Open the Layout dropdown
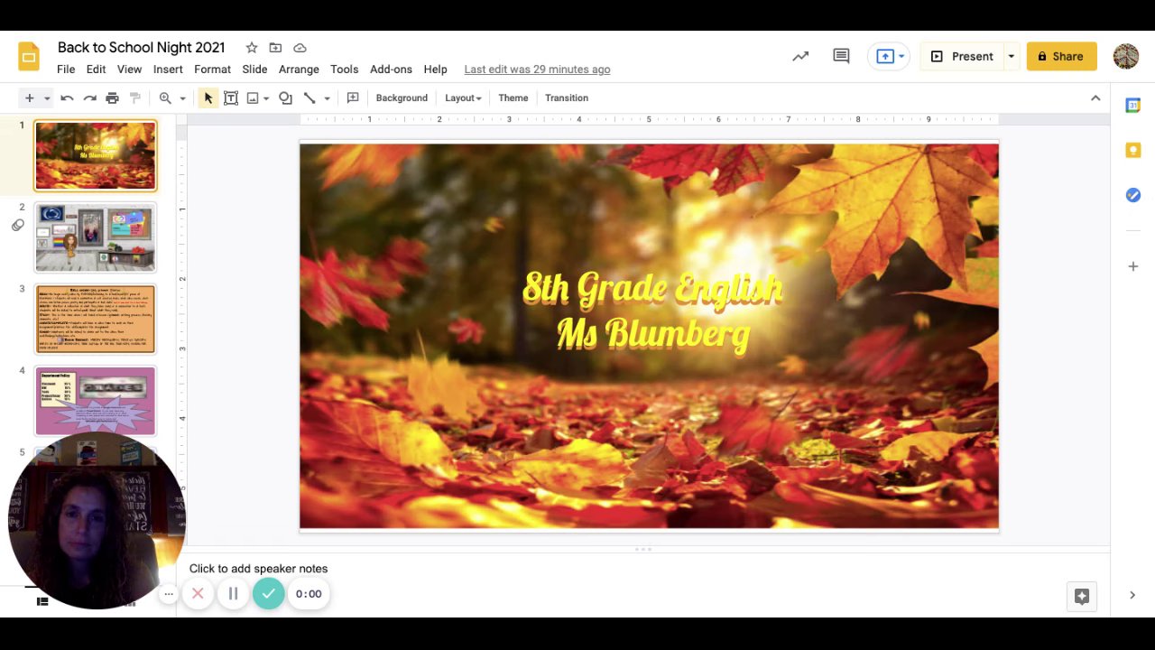This screenshot has height=650, width=1155. tap(463, 97)
